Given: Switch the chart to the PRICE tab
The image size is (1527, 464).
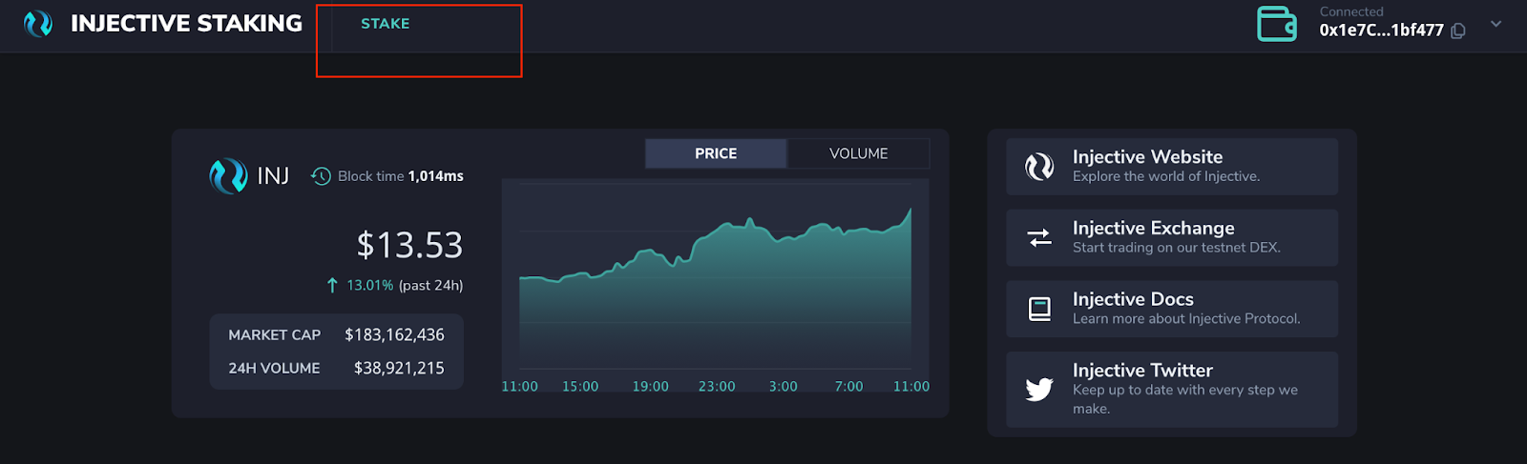Looking at the screenshot, I should 716,153.
